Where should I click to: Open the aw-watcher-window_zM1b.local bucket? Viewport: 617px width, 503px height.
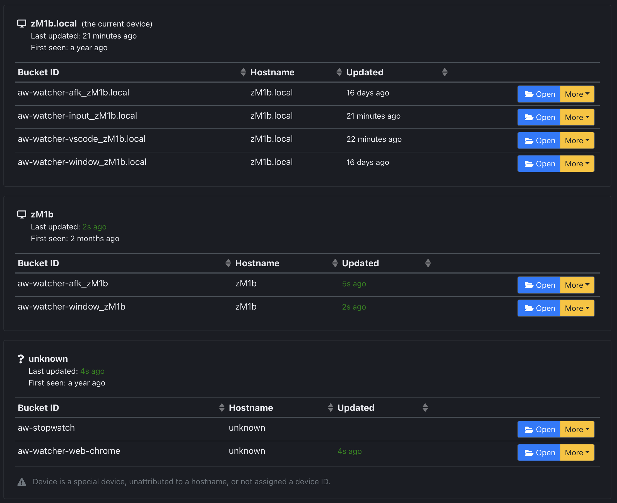[x=539, y=164]
